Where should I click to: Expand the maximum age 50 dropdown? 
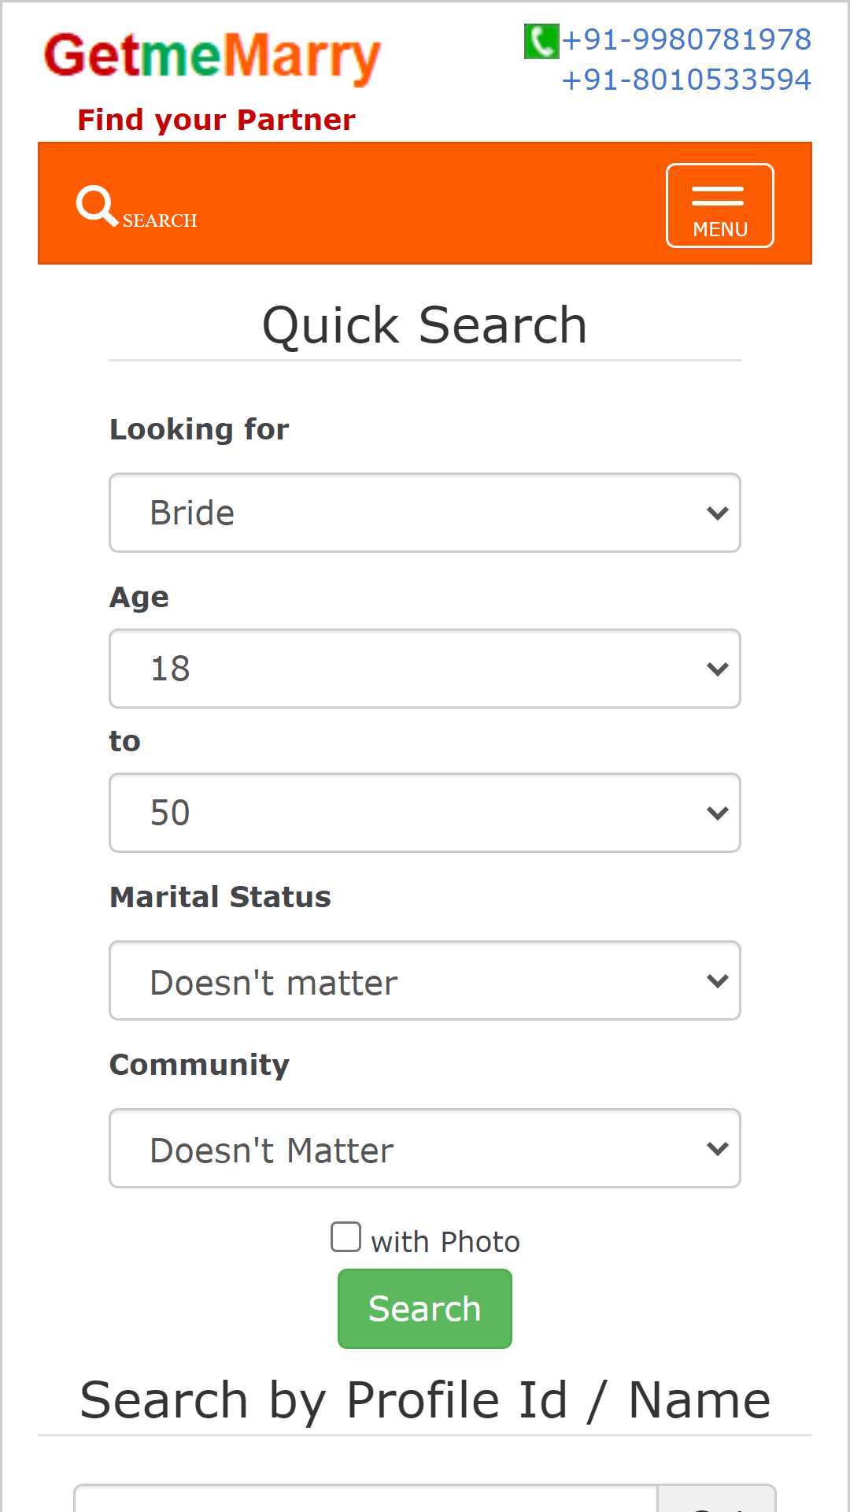coord(425,813)
